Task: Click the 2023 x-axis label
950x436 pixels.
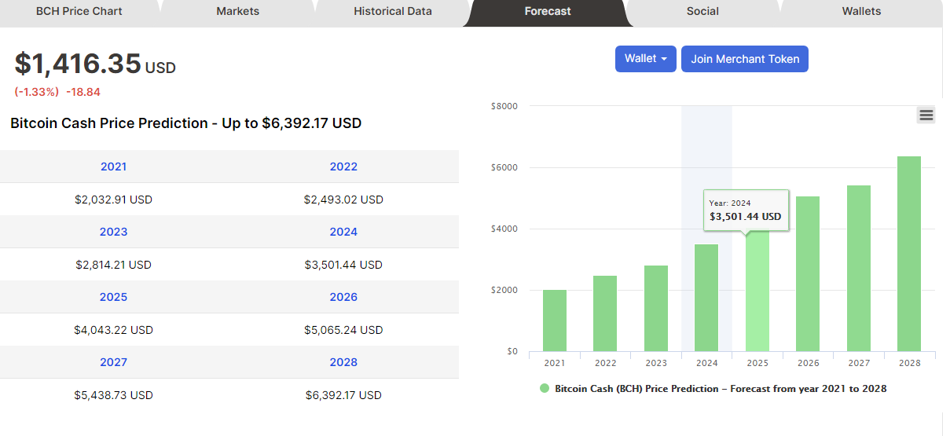Action: click(656, 363)
